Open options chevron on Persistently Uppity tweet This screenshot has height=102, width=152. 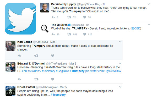[x=149, y=4]
